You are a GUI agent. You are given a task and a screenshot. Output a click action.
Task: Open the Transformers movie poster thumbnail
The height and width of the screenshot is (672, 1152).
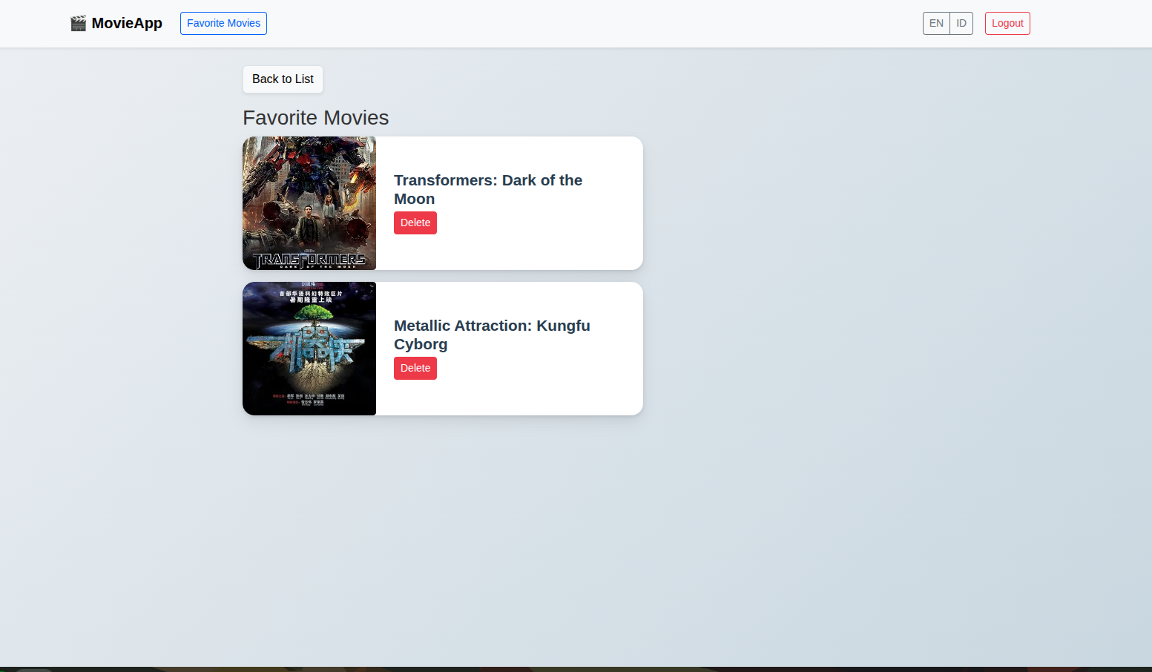309,203
